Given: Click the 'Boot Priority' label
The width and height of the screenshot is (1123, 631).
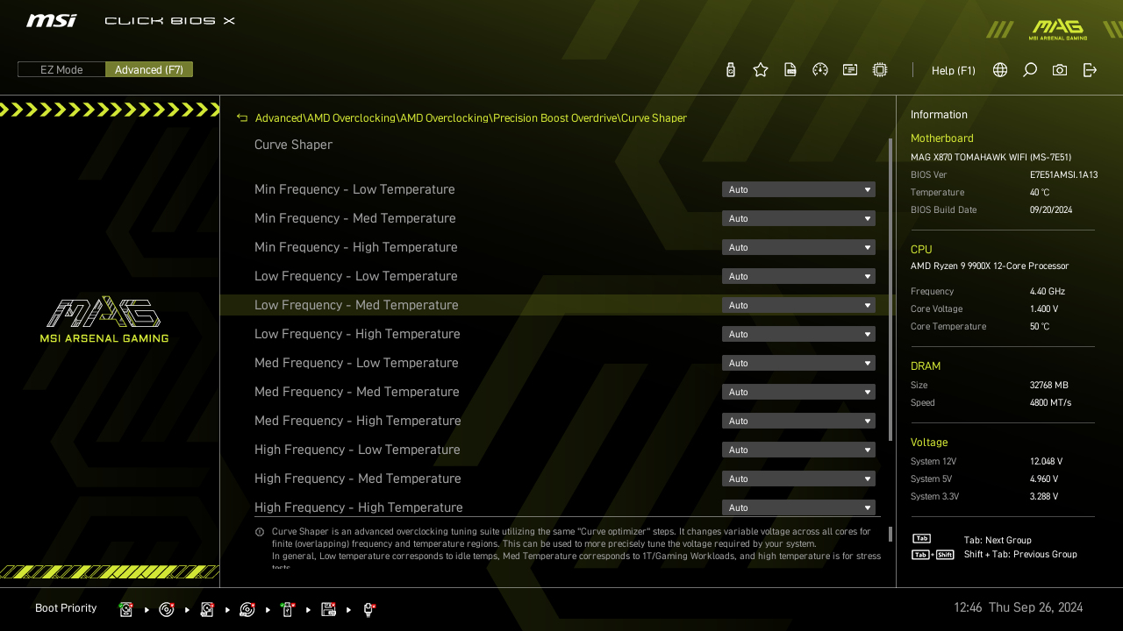Looking at the screenshot, I should point(66,608).
